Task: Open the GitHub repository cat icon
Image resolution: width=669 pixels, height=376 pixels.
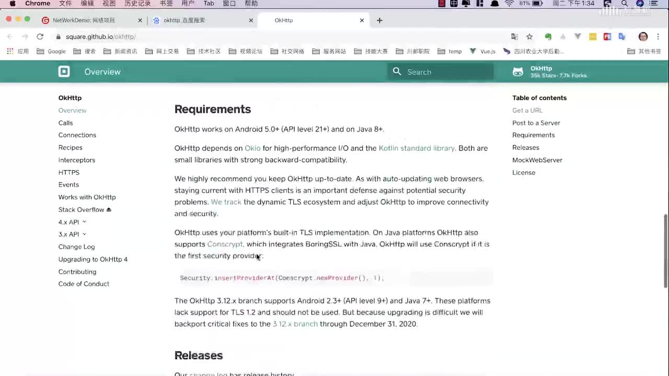Action: tap(517, 72)
